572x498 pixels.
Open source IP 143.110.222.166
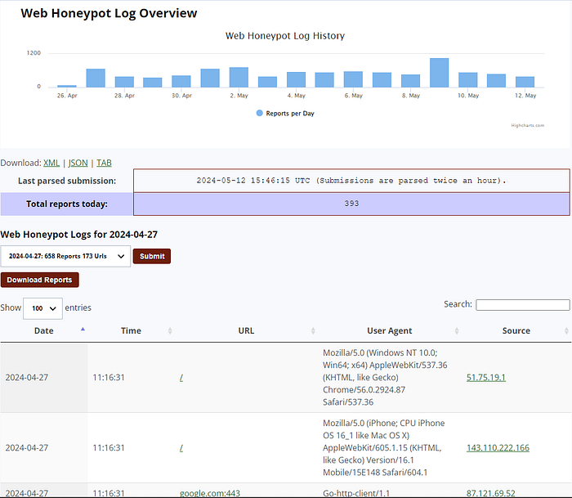click(498, 448)
